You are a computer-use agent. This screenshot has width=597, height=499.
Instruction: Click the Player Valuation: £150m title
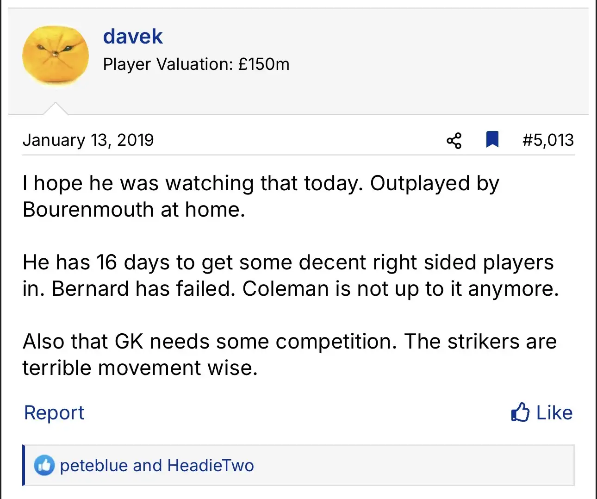[x=196, y=64]
